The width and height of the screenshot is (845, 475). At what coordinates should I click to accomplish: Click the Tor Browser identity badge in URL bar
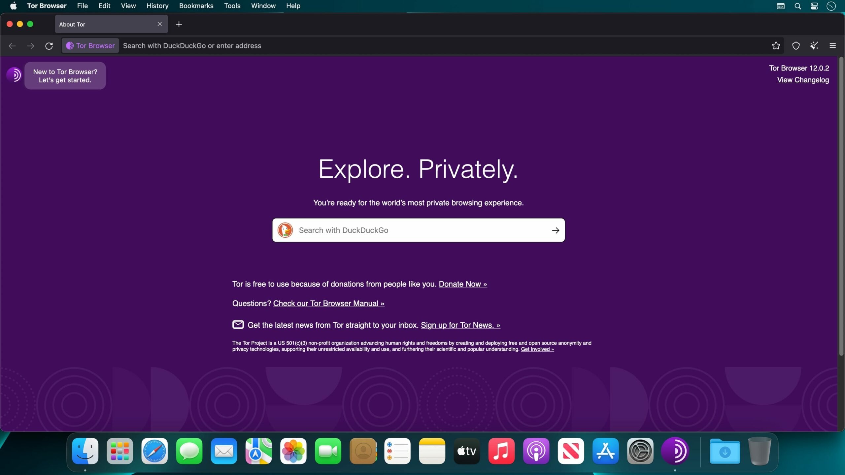click(90, 46)
